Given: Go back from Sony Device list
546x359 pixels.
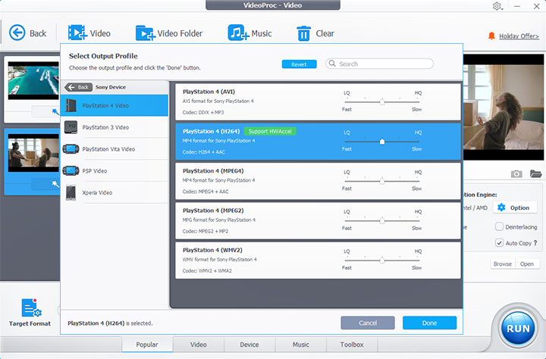Looking at the screenshot, I should point(78,87).
